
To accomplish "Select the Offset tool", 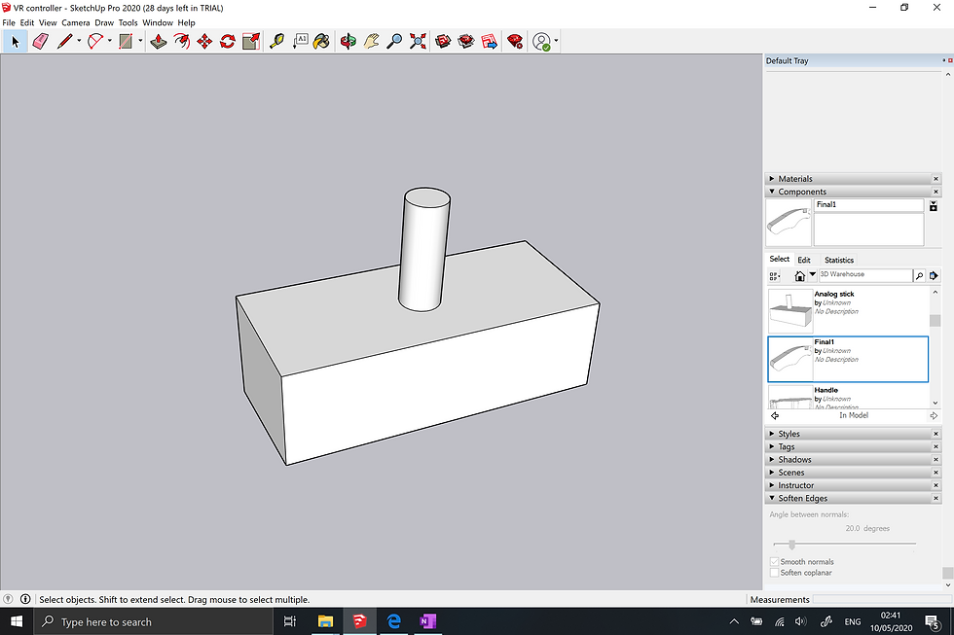I will [181, 41].
